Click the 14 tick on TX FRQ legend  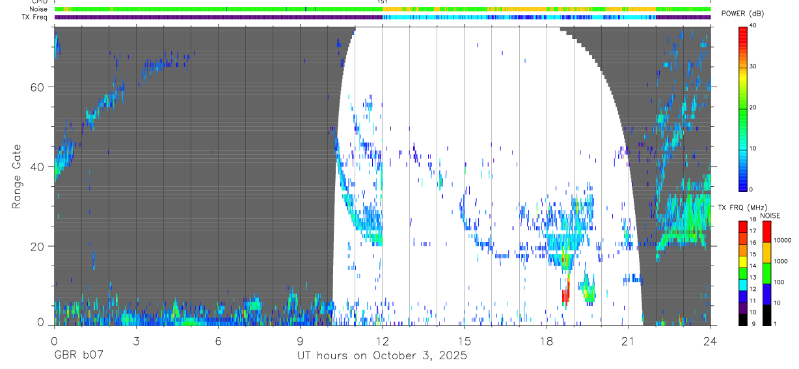point(753,266)
